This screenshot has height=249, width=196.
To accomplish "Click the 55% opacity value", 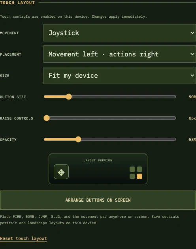I will [x=192, y=140].
